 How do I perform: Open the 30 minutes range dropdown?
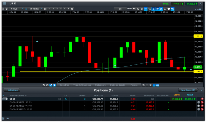point(36,9)
